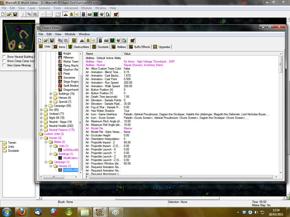Expand the Orc (85) tree node
This screenshot has height=217, width=290.
pyautogui.click(x=41, y=110)
